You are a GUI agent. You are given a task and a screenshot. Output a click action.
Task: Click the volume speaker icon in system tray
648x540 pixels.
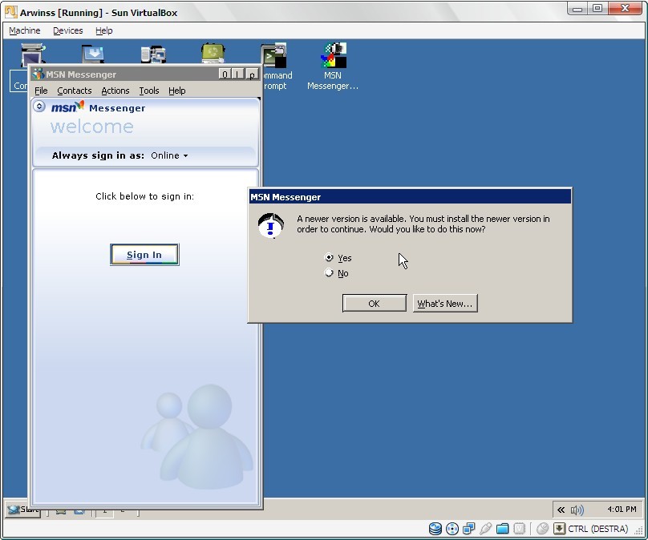coord(577,510)
